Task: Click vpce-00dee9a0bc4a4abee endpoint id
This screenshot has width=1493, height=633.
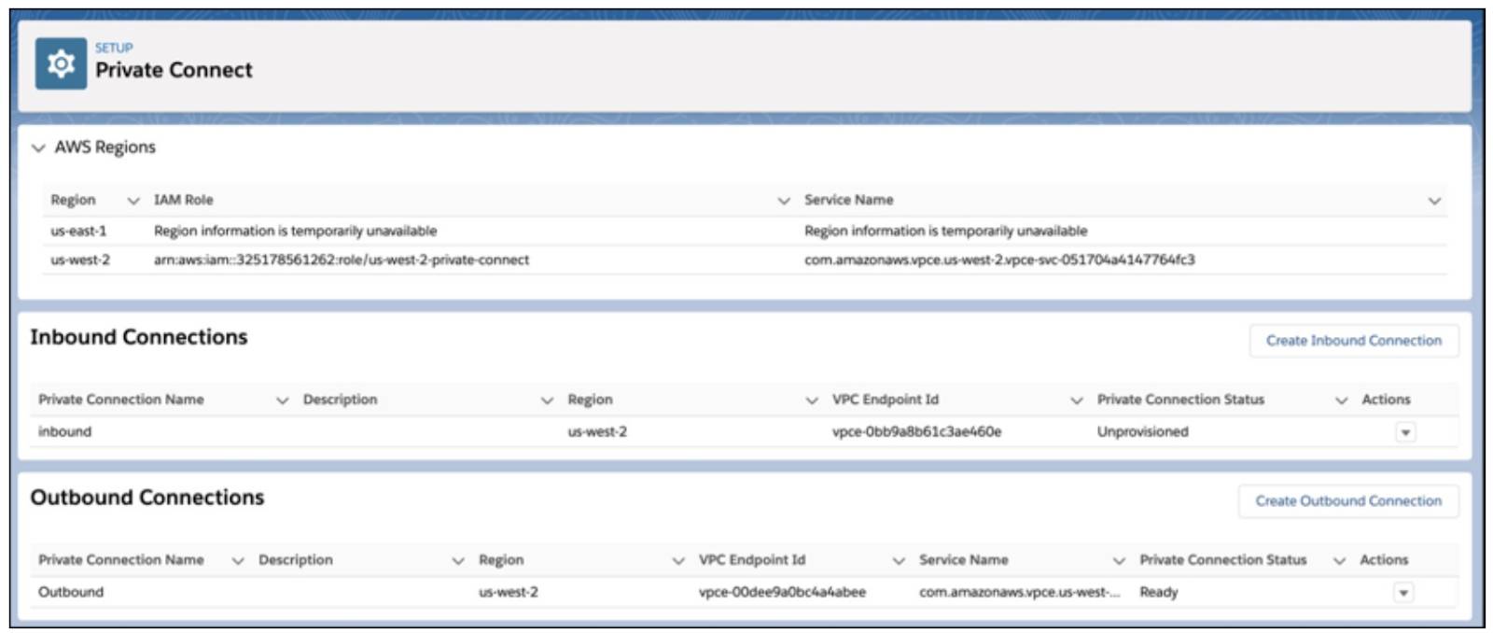Action: click(x=782, y=592)
